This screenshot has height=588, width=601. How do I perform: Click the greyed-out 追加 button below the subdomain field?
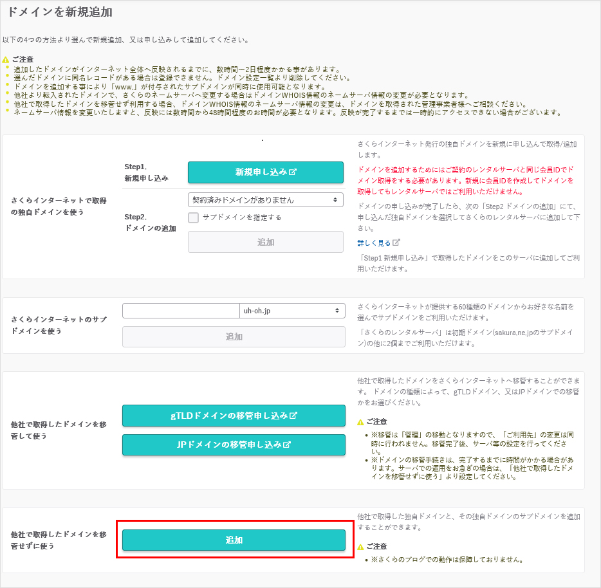click(x=234, y=336)
